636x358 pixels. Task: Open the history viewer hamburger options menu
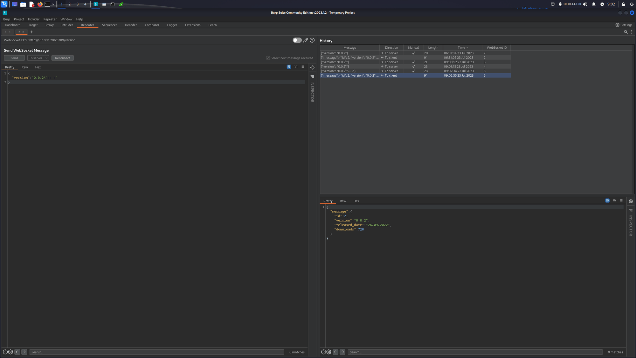point(621,200)
